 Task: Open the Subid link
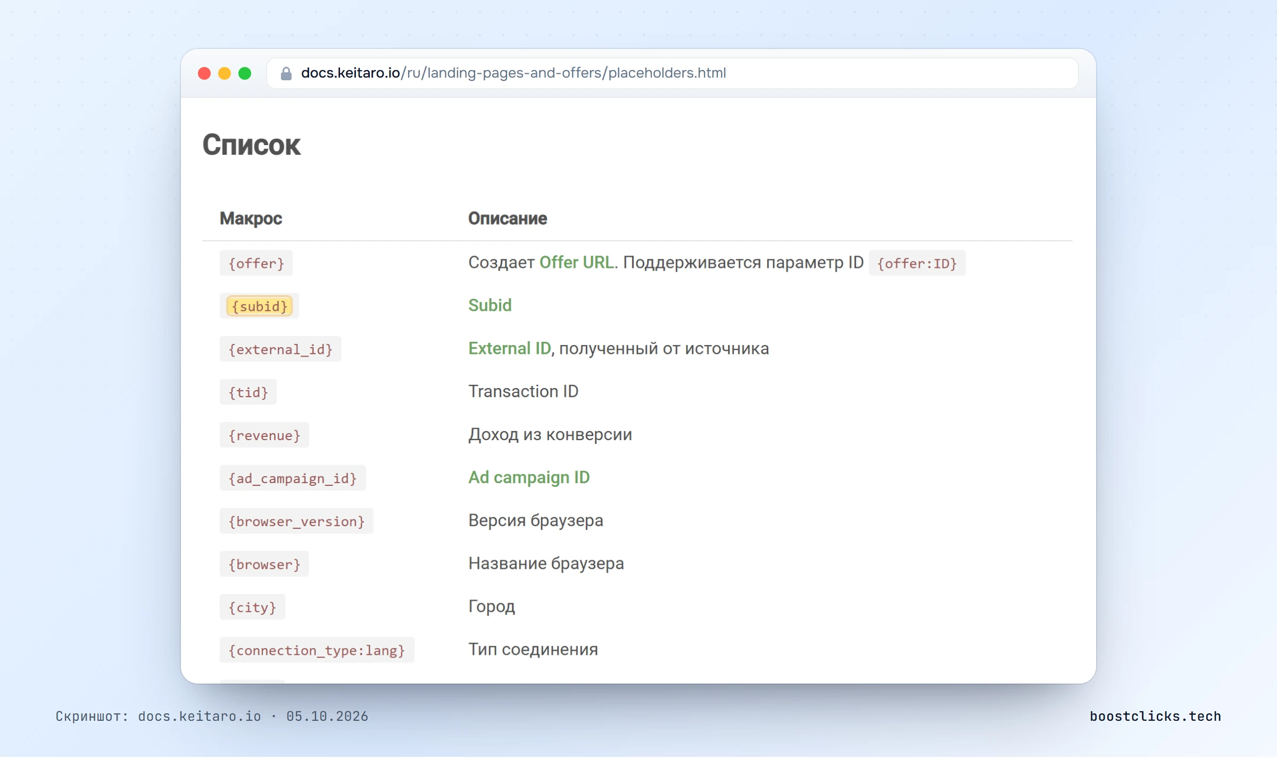click(x=490, y=306)
